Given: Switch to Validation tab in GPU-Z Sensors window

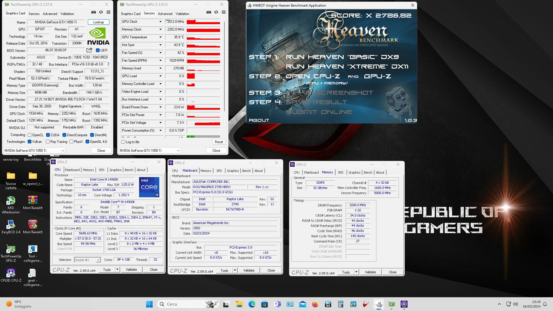Looking at the screenshot, I should (182, 14).
